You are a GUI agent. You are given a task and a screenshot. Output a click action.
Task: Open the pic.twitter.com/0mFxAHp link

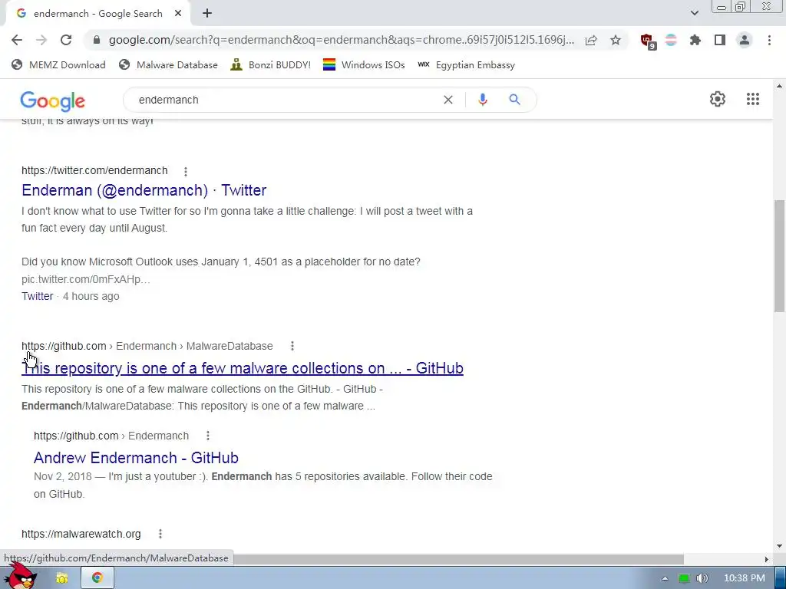[86, 279]
